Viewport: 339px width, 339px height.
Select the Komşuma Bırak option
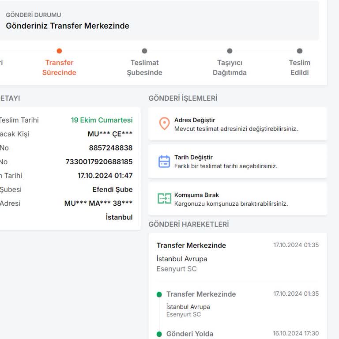pos(237,199)
